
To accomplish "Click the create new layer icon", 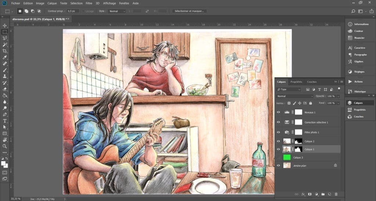I will pyautogui.click(x=329, y=194).
